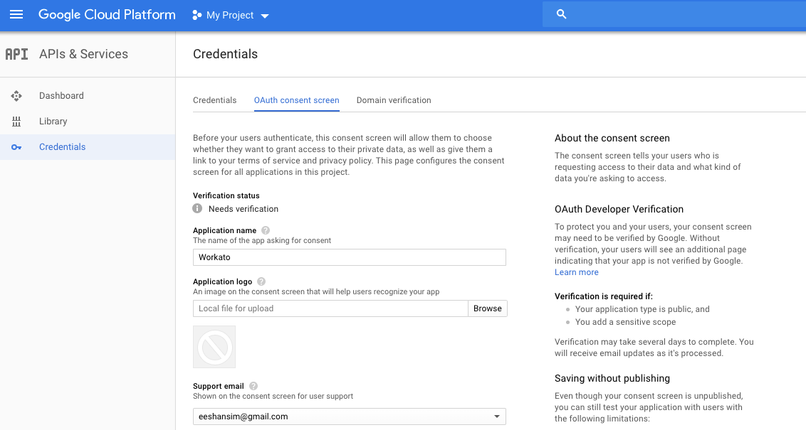This screenshot has height=430, width=806.
Task: Open the Application logo help icon
Action: pos(261,281)
